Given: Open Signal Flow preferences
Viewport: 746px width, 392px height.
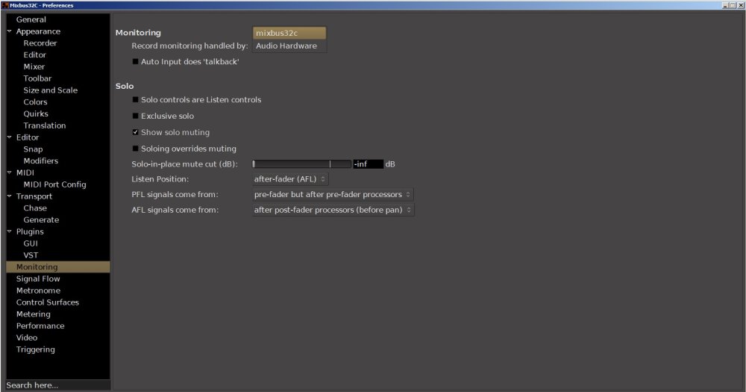Looking at the screenshot, I should click(x=38, y=279).
